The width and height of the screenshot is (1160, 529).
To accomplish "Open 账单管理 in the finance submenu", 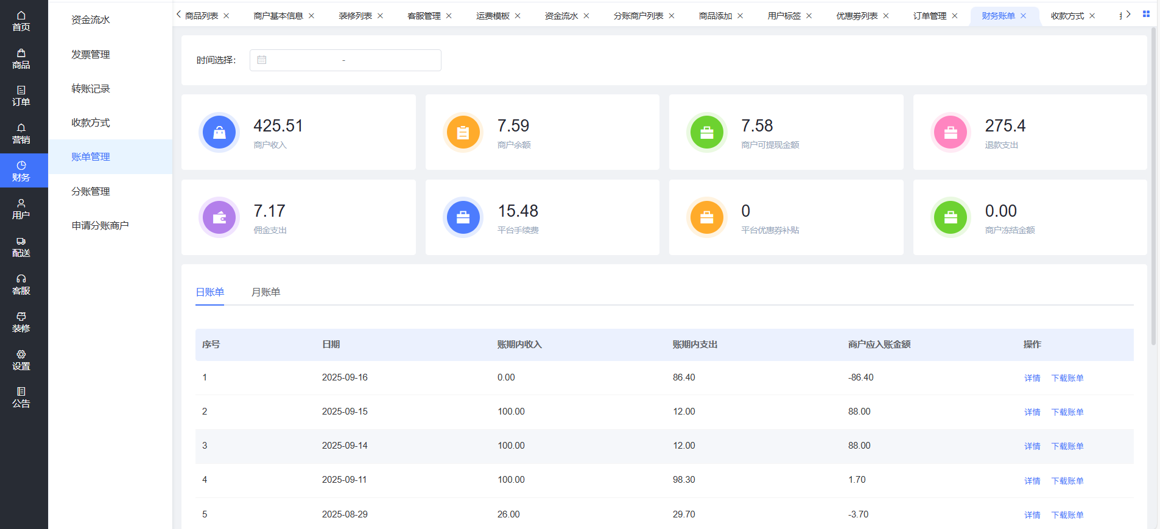I will coord(110,156).
